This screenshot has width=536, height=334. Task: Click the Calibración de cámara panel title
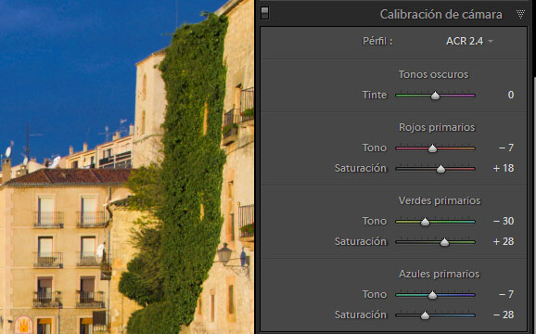click(x=441, y=14)
